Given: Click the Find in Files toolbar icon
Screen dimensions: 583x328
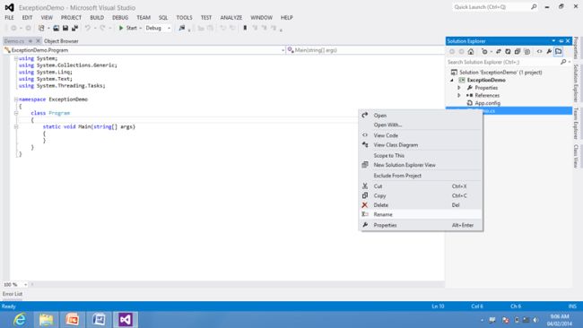Looking at the screenshot, I should tap(182, 28).
